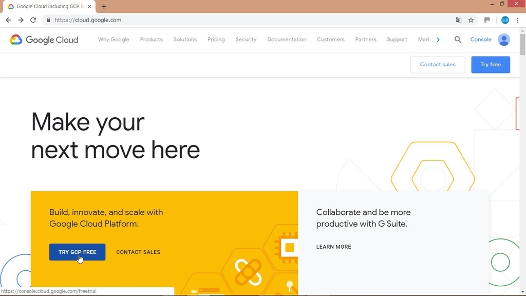This screenshot has height=296, width=526.
Task: Open the Why Google menu
Action: pyautogui.click(x=114, y=40)
